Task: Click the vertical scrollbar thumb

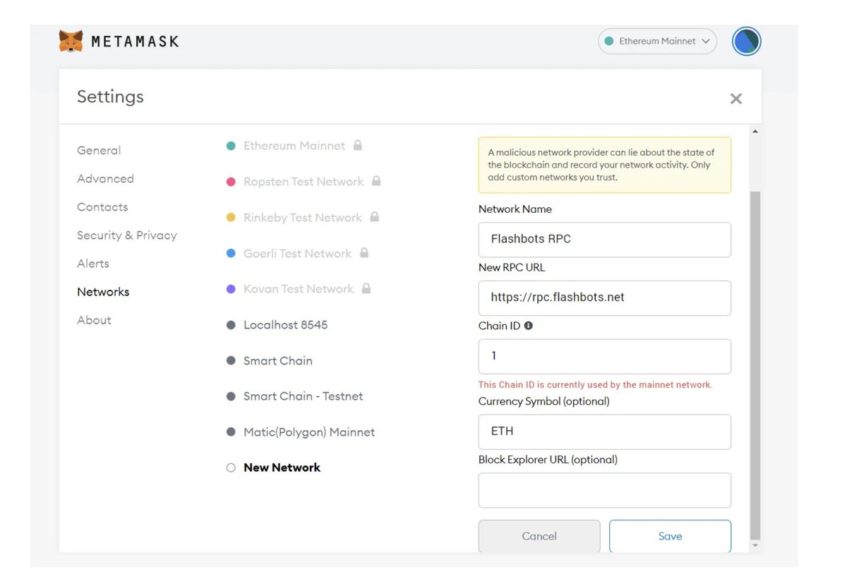Action: pyautogui.click(x=755, y=365)
